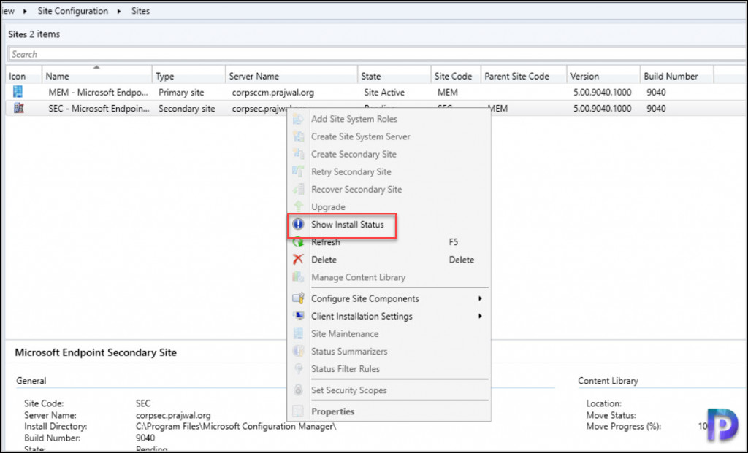
Task: Click the Add Site System Roles icon
Action: tap(298, 119)
